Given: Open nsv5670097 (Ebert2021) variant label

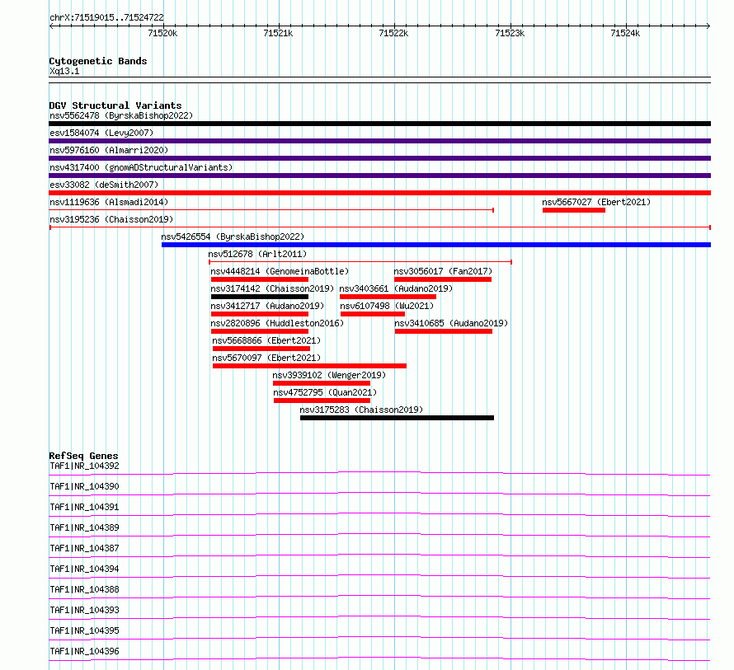Looking at the screenshot, I should 267,358.
